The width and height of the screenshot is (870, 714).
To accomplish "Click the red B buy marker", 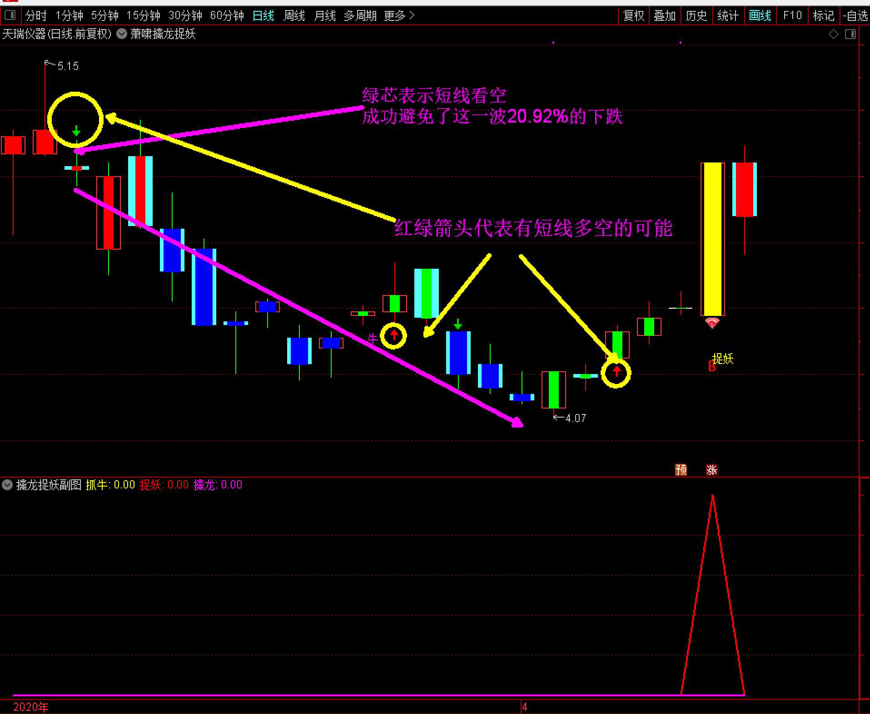I will pyautogui.click(x=711, y=366).
